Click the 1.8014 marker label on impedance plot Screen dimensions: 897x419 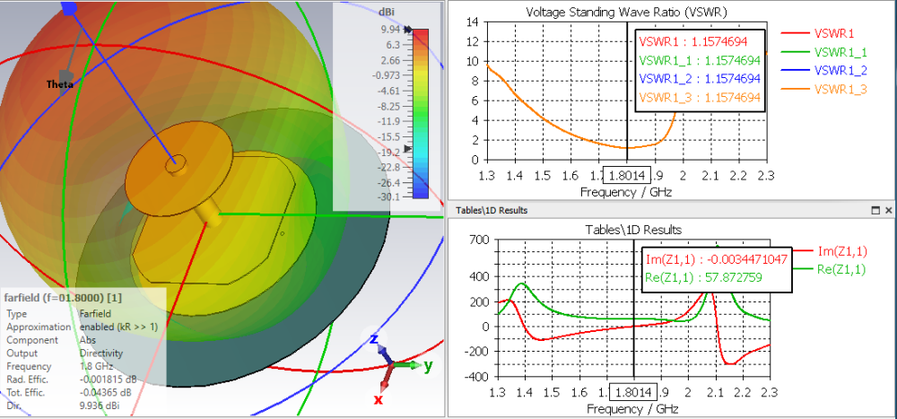click(633, 393)
